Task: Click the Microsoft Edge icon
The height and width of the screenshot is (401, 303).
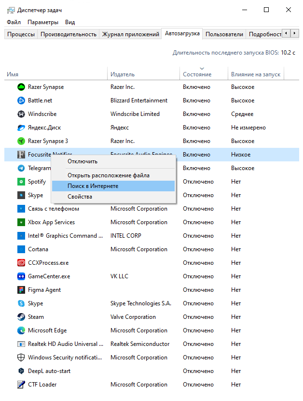Action: (21, 330)
